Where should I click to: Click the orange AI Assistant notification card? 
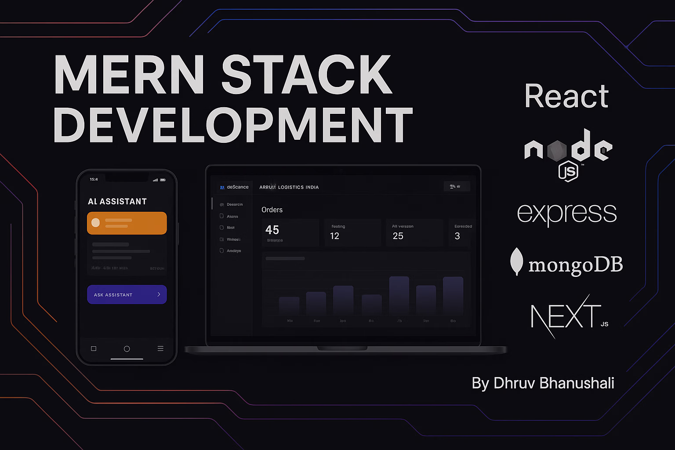pyautogui.click(x=127, y=223)
